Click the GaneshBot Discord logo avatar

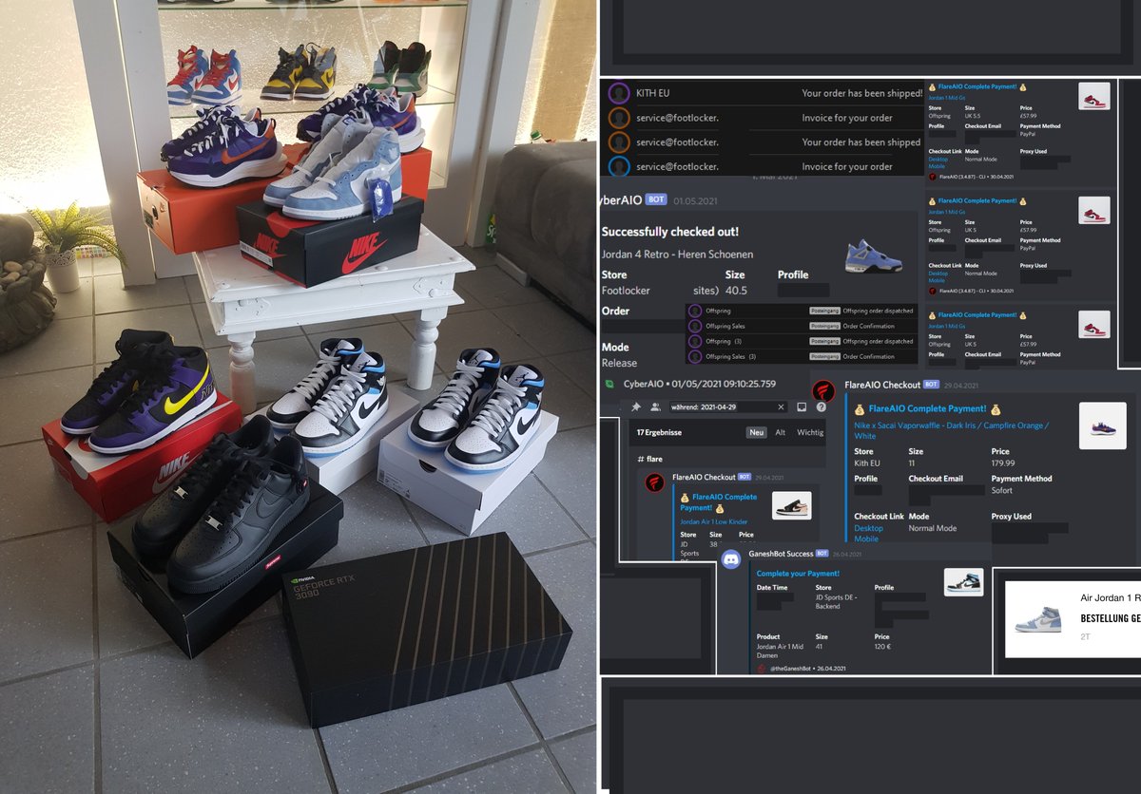click(731, 559)
